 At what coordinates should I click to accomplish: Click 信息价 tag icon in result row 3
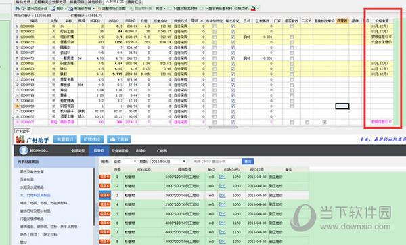coord(105,196)
